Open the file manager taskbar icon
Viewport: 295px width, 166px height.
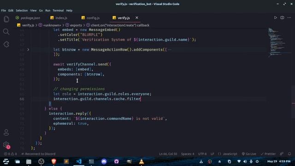click(29, 161)
